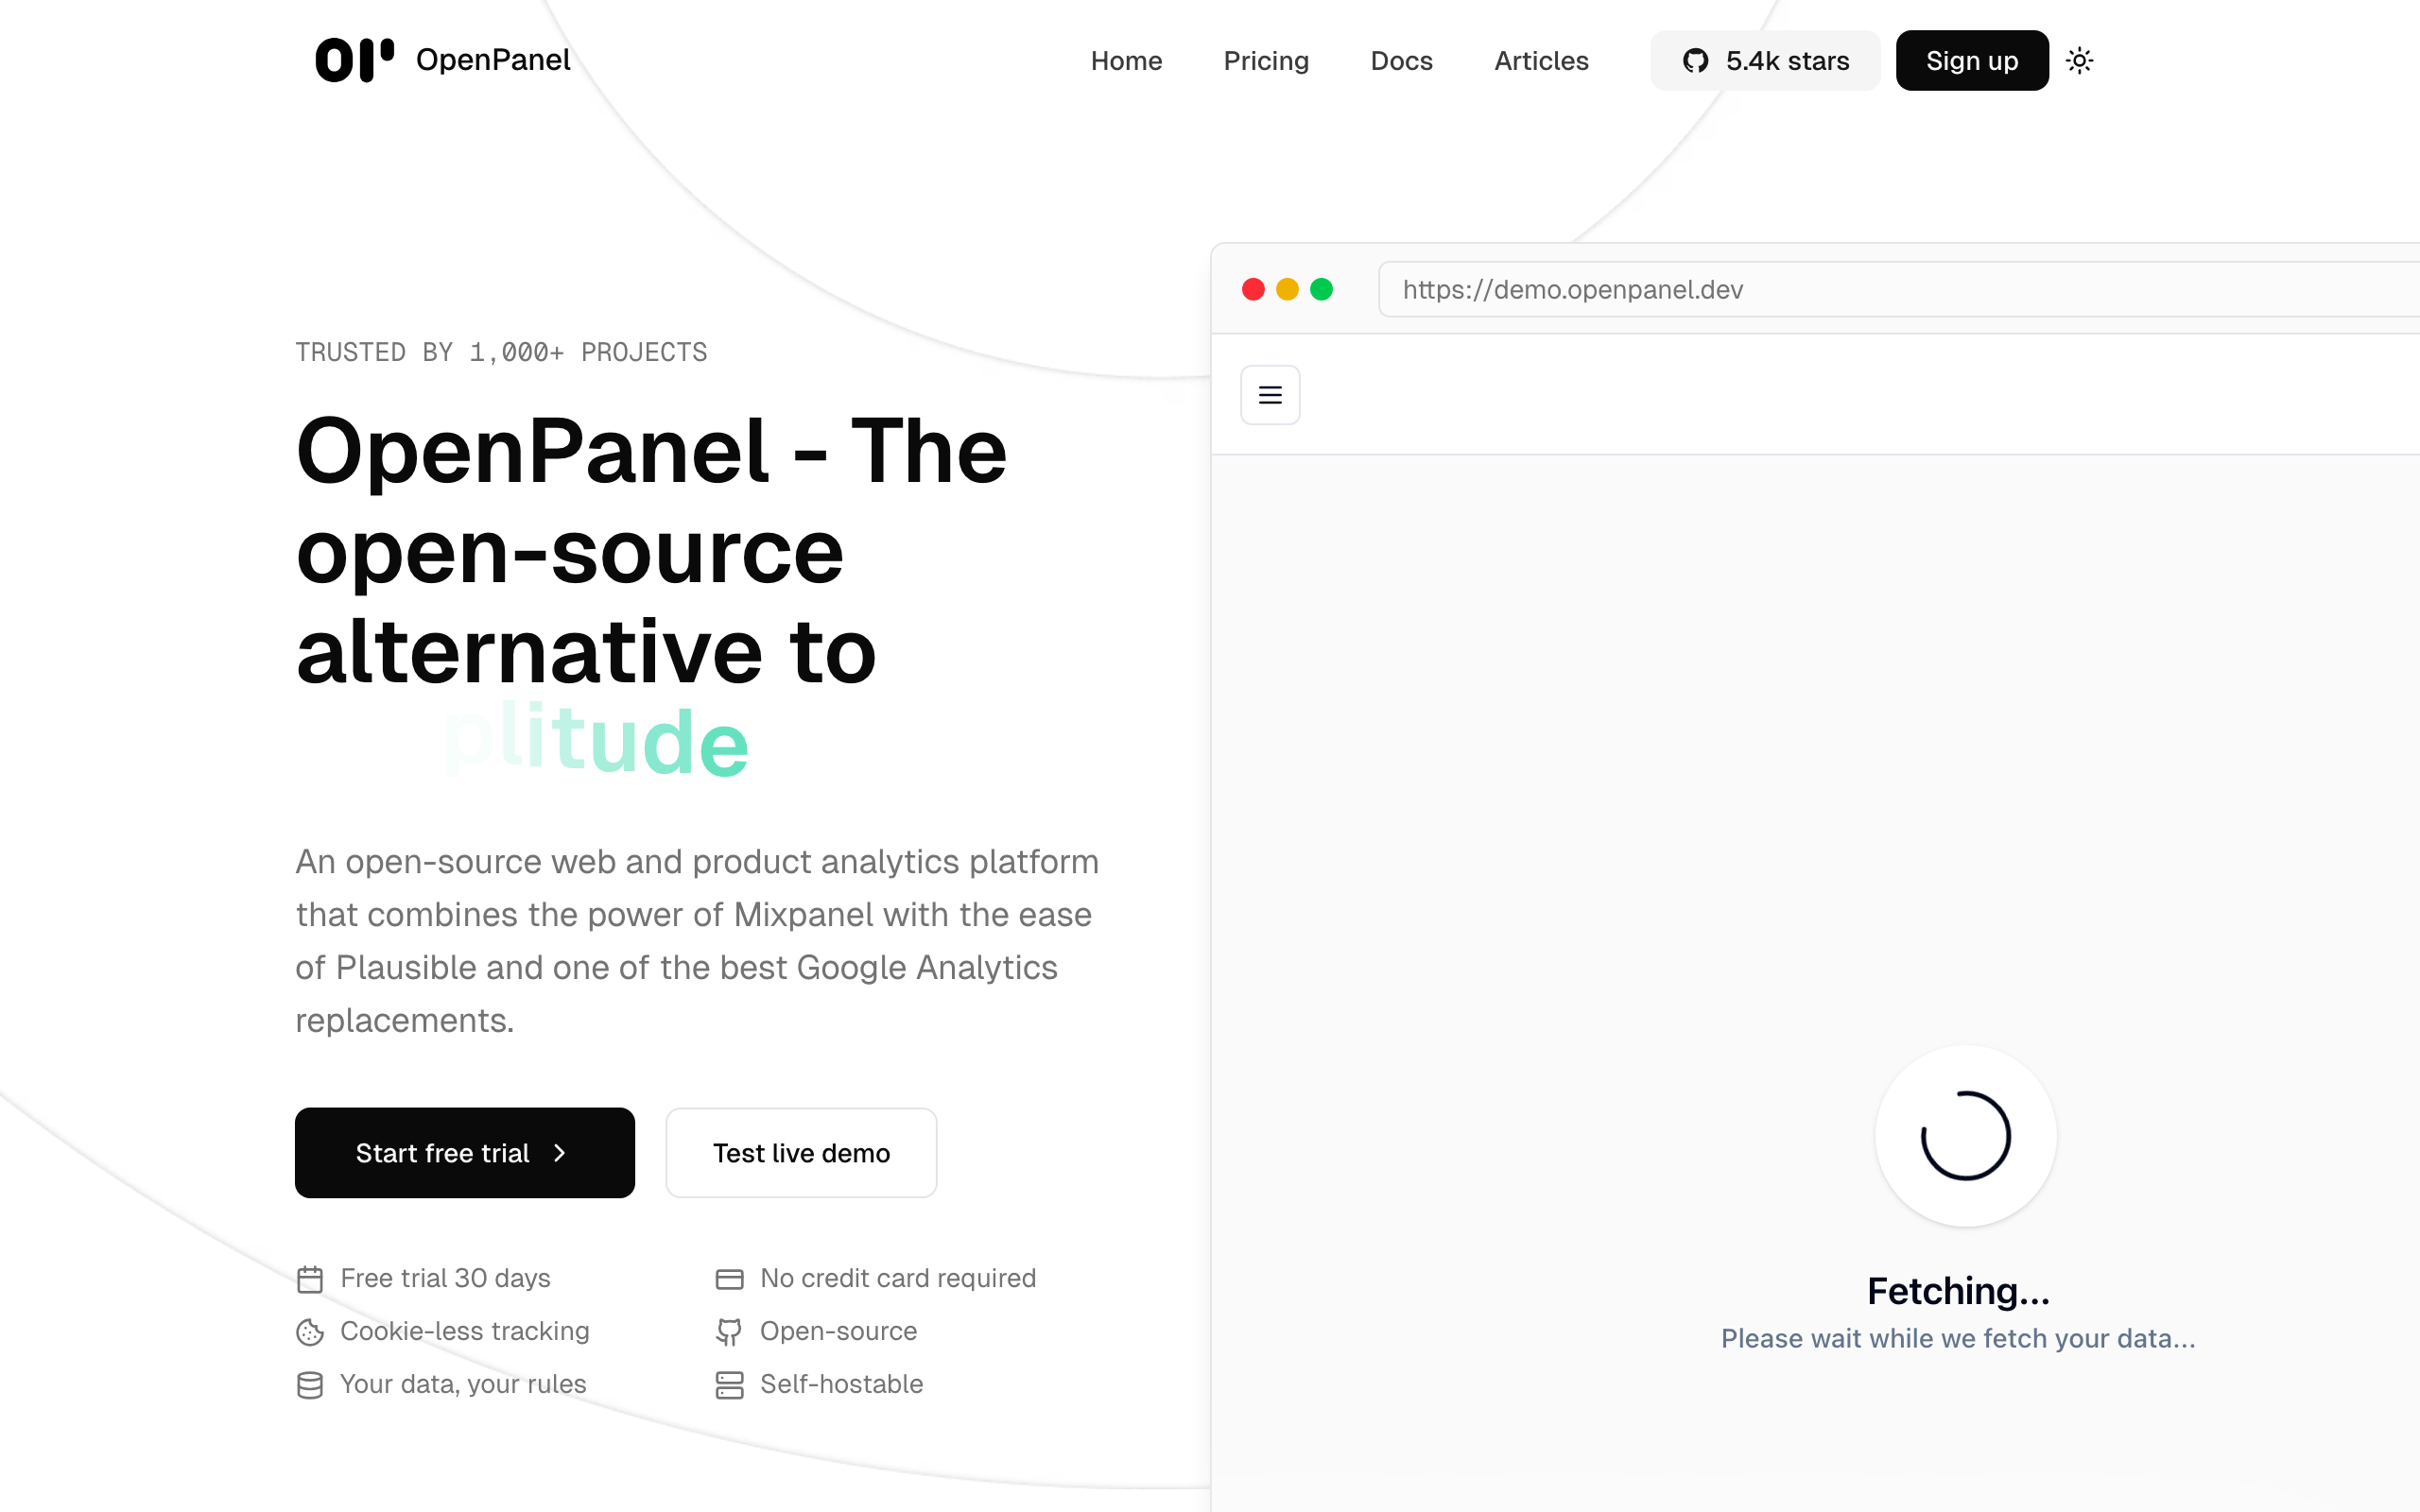This screenshot has height=1512, width=2420.
Task: Click Start free trial button
Action: coord(464,1152)
